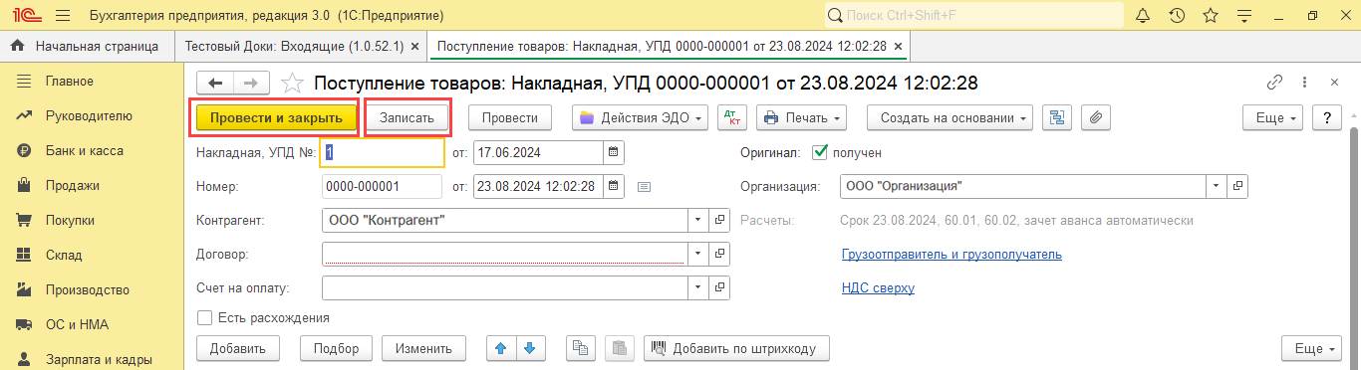Click the Изменить button
The height and width of the screenshot is (370, 1361).
423,348
